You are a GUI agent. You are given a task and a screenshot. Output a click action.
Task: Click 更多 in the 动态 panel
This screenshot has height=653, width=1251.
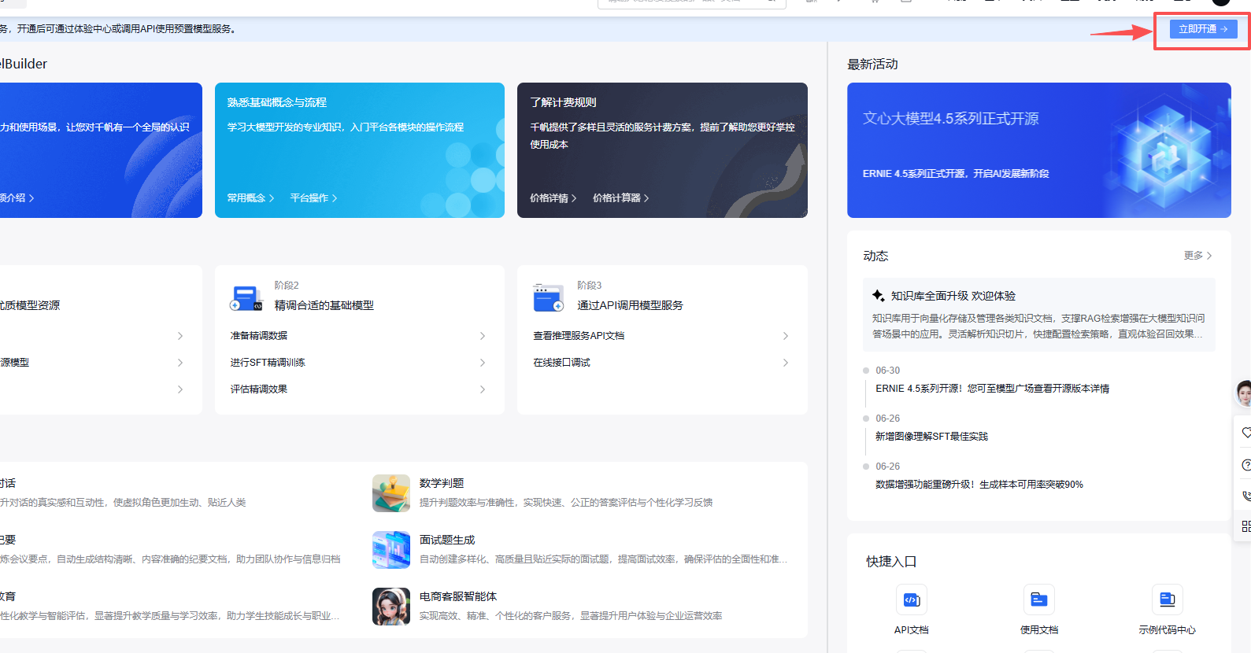(1197, 256)
